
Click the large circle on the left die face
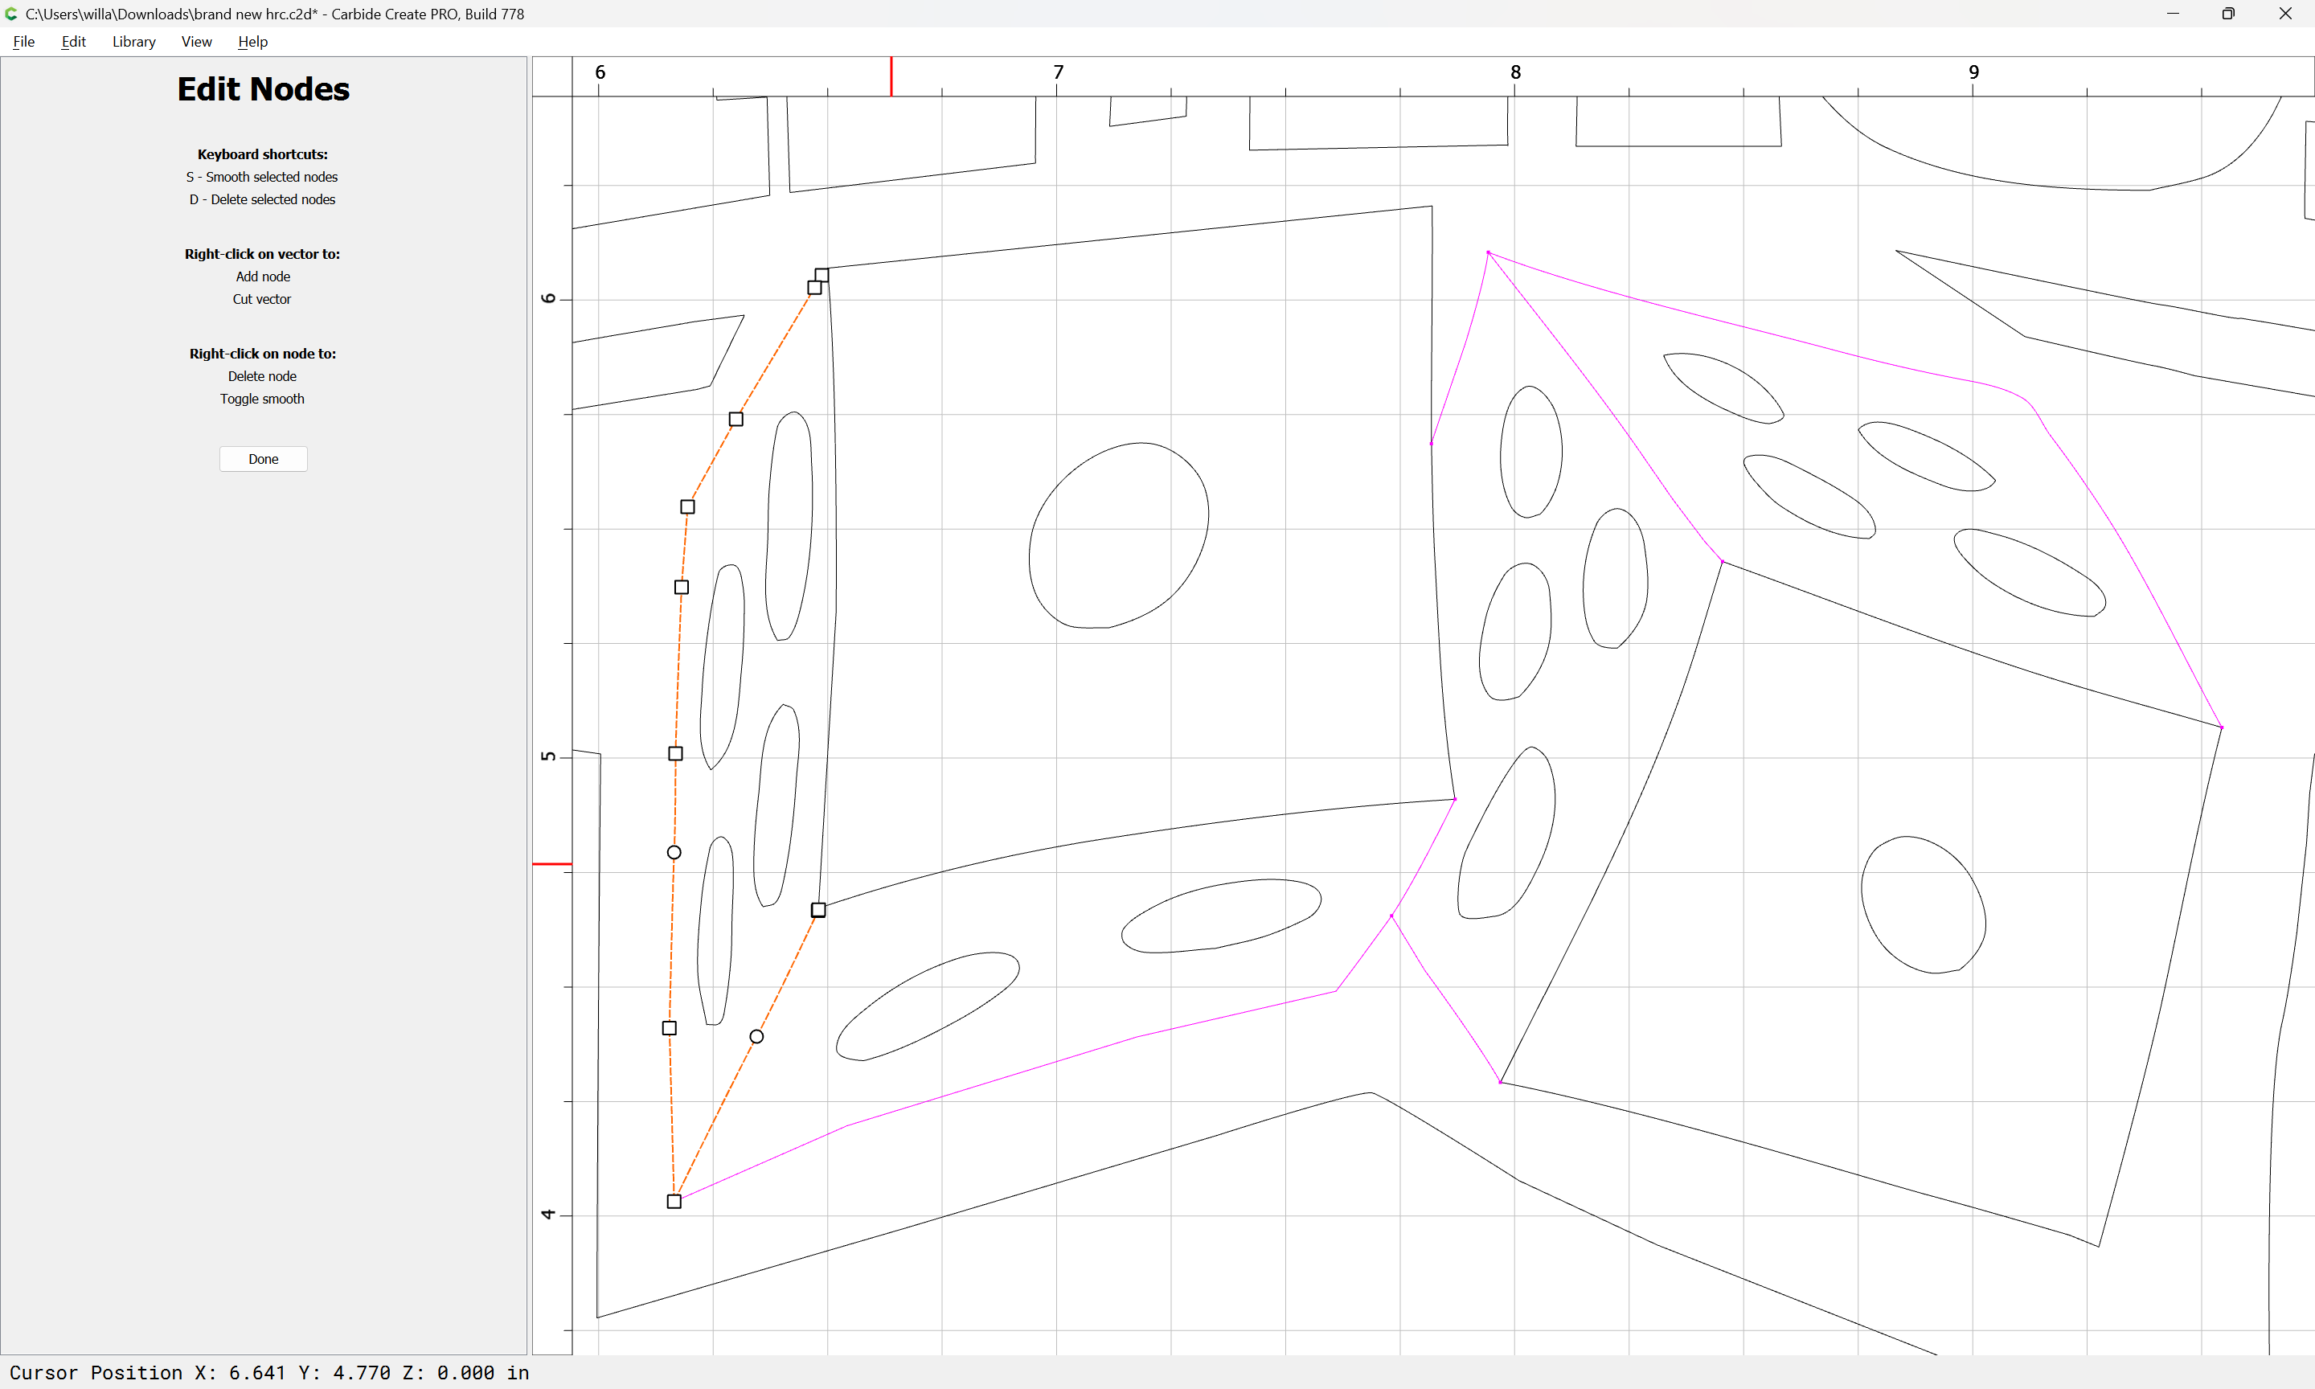[x=1118, y=535]
